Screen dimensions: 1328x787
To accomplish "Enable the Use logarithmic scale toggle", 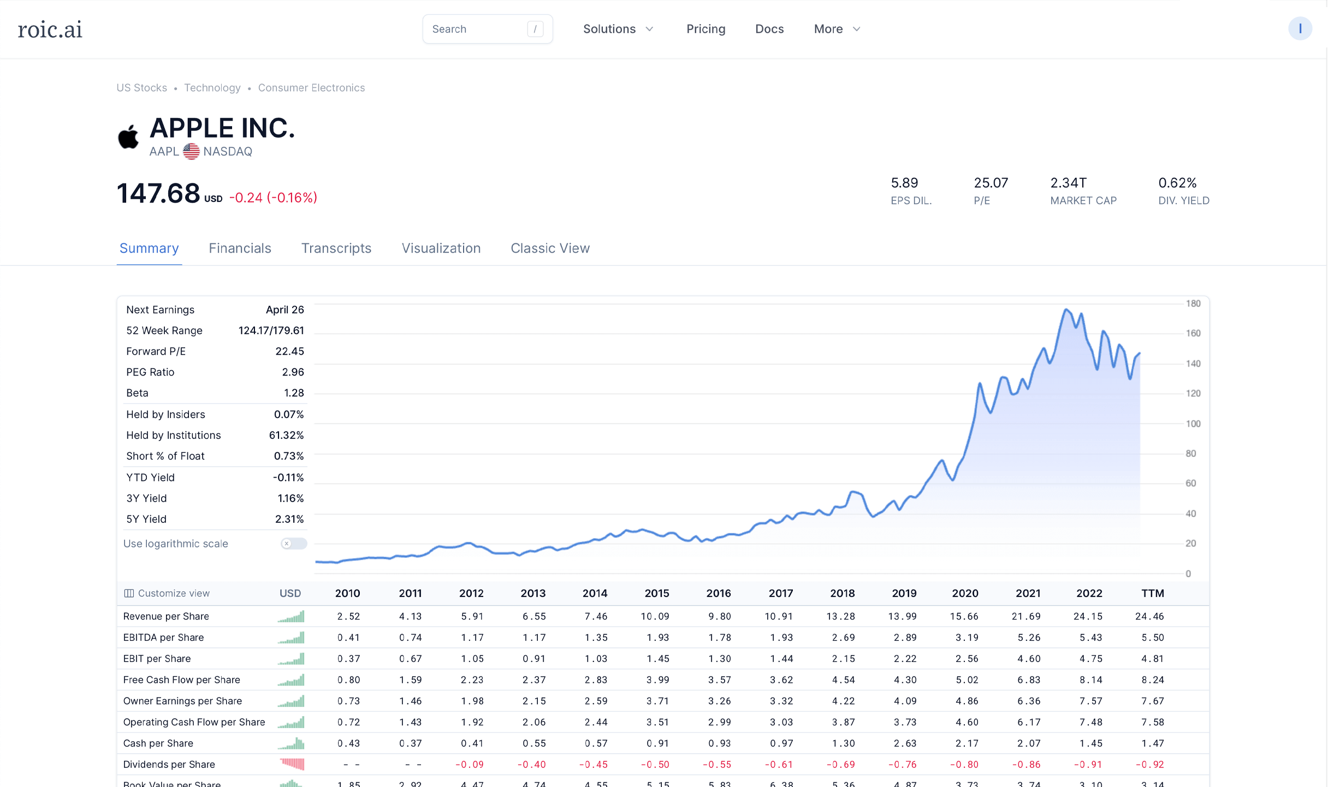I will pyautogui.click(x=293, y=544).
